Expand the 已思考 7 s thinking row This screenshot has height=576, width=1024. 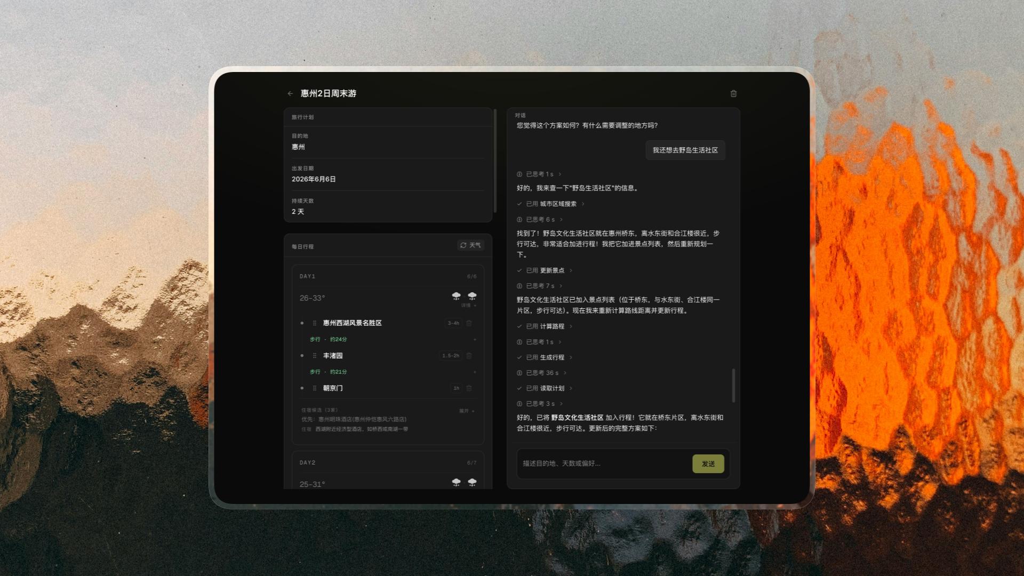(x=540, y=286)
